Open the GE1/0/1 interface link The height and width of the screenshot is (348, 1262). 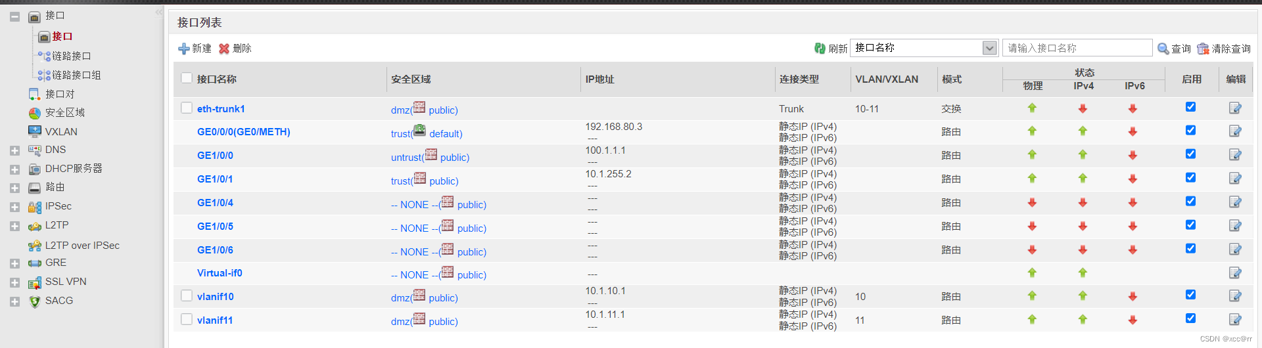click(215, 179)
